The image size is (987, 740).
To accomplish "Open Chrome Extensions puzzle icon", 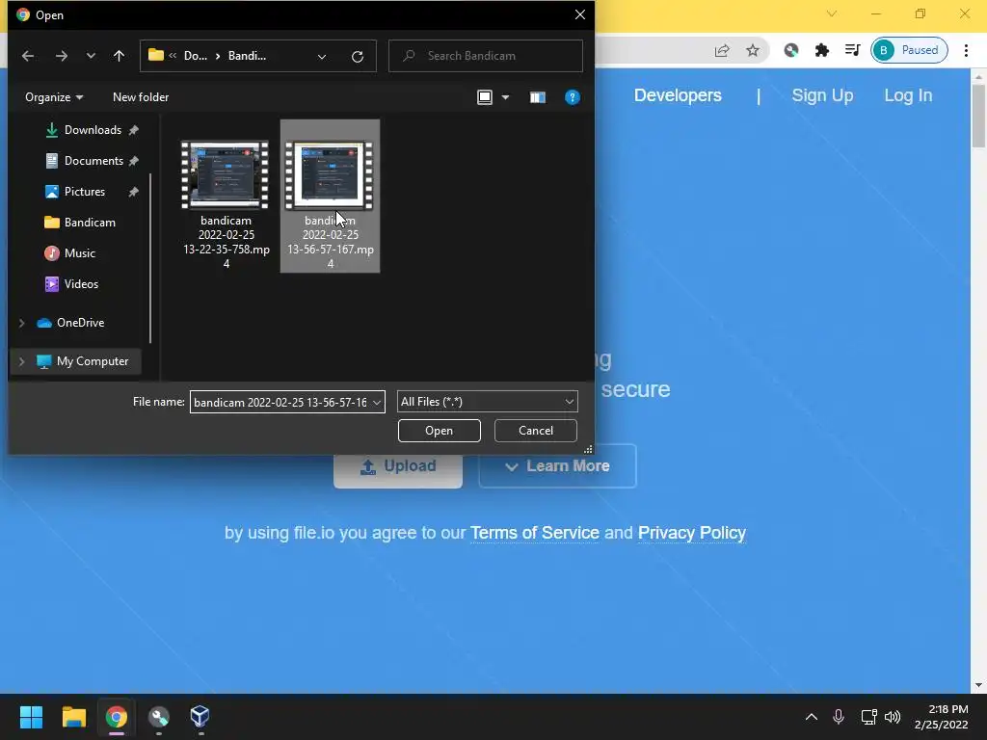I will tap(822, 50).
